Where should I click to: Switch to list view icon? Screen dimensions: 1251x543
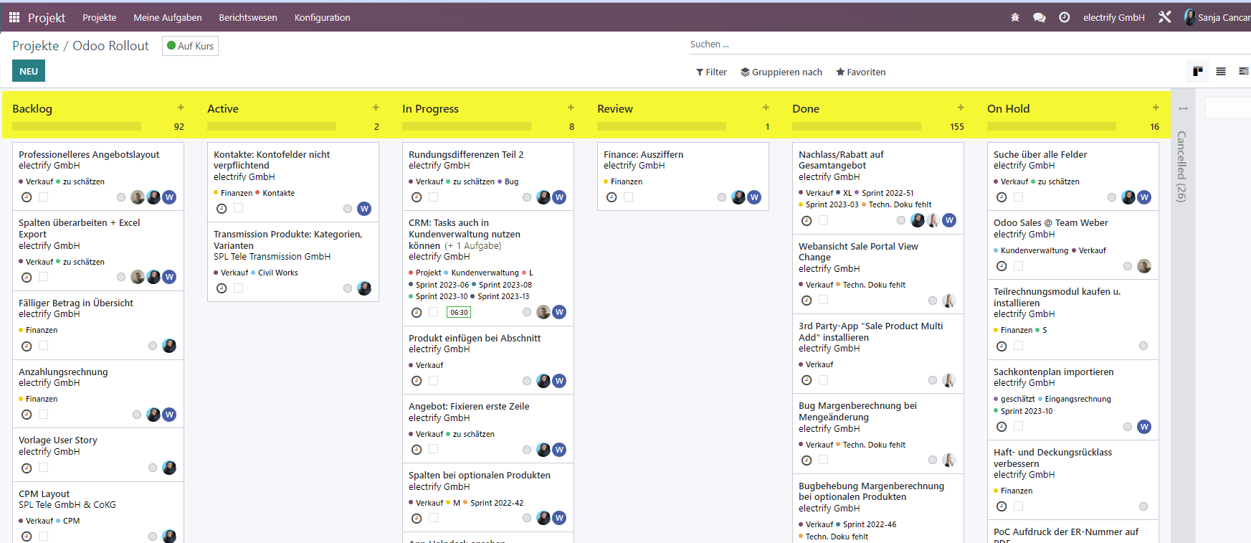(1221, 71)
